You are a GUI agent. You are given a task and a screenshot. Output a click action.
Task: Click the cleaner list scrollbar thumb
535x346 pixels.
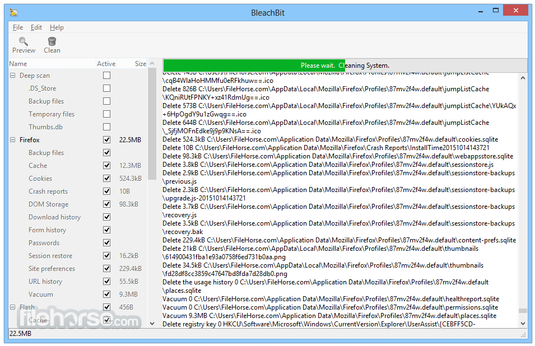152,124
